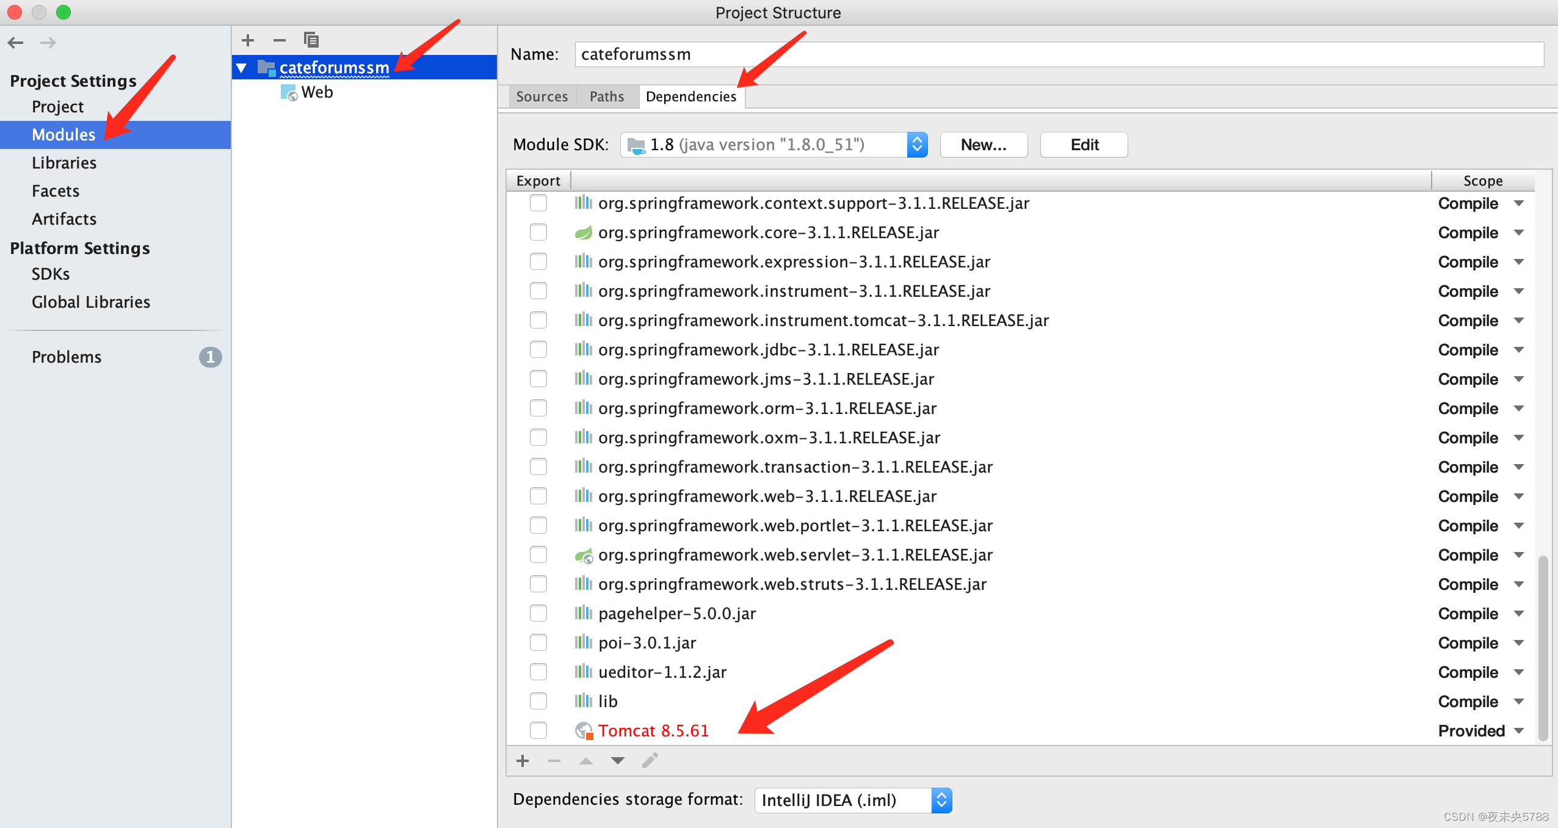1558x828 pixels.
Task: Click the edit dependency pencil icon
Action: click(x=650, y=761)
